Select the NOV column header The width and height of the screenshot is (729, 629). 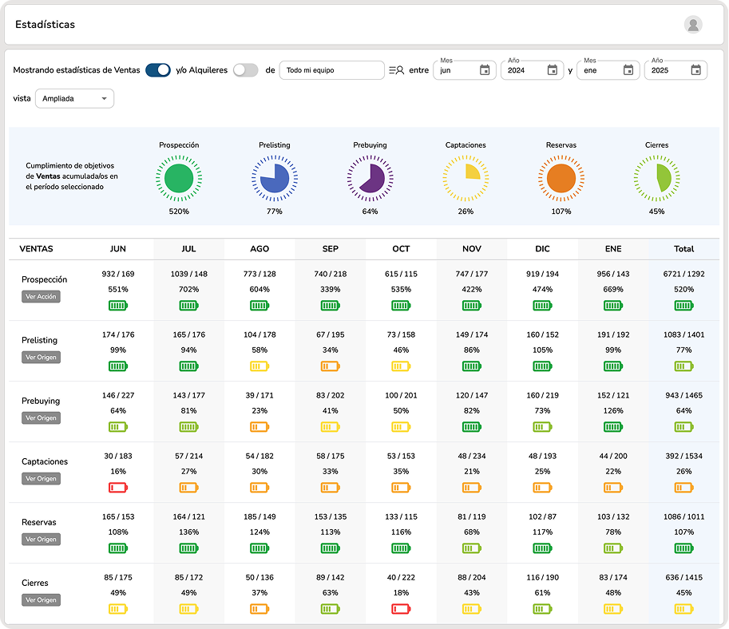471,249
